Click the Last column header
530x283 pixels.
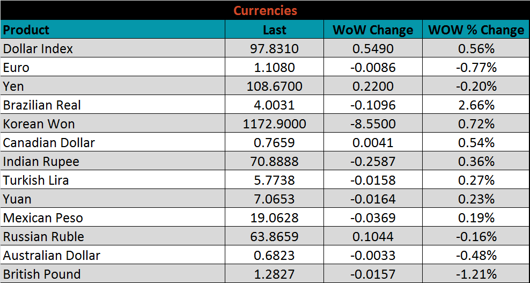point(274,30)
